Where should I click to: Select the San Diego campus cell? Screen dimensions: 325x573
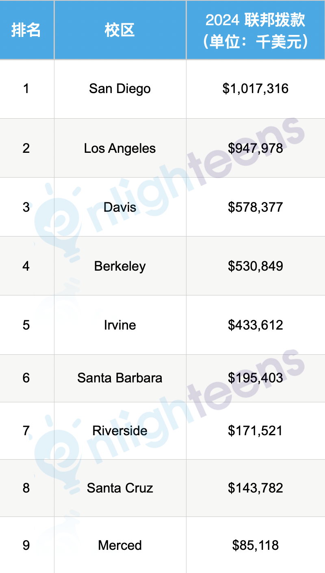tap(120, 89)
